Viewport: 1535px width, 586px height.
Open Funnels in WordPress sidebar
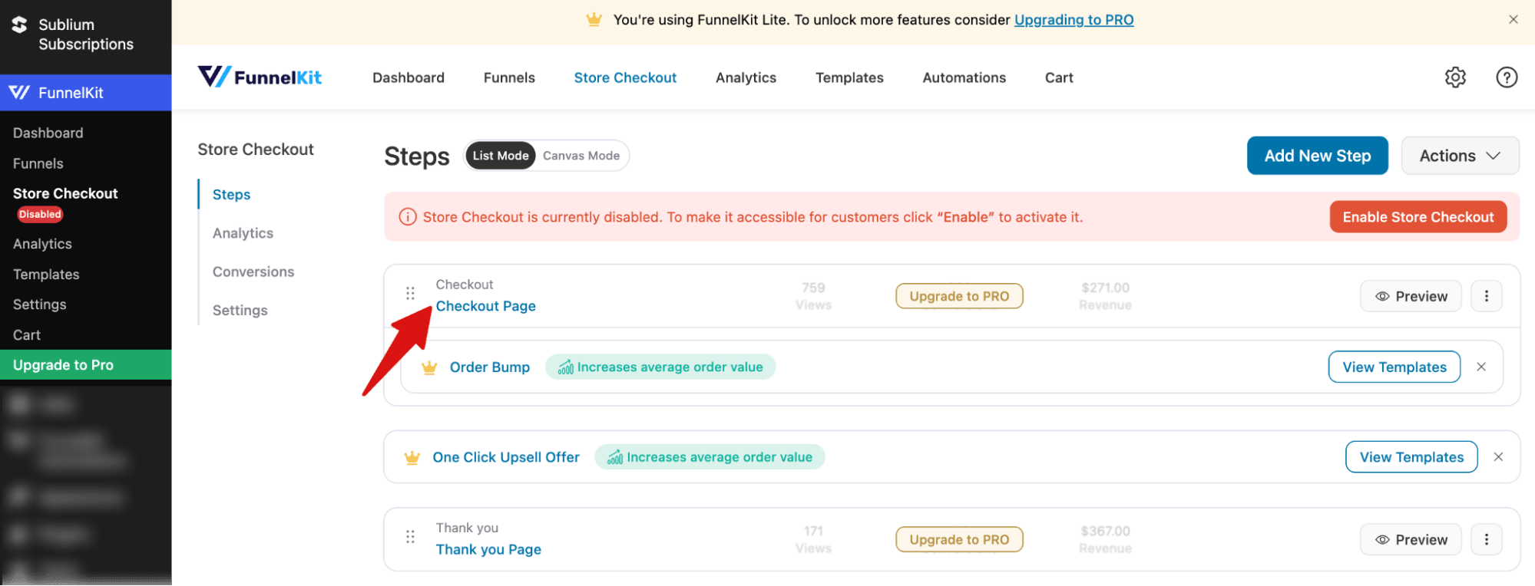[38, 163]
